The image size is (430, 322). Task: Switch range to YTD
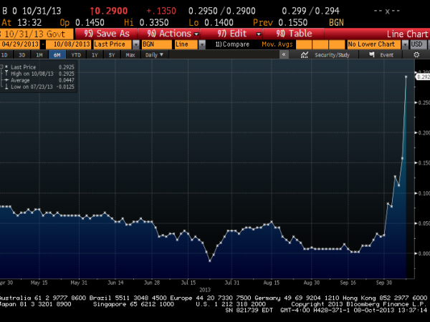(77, 54)
